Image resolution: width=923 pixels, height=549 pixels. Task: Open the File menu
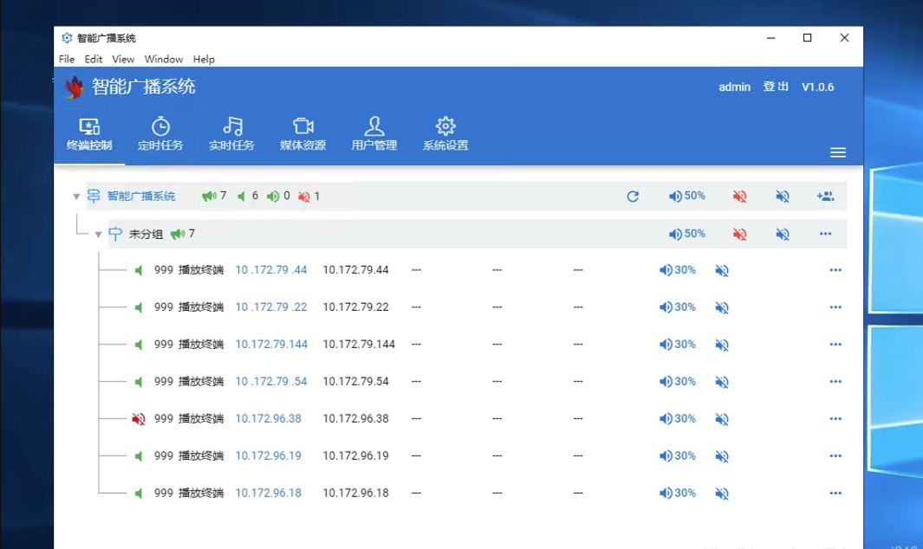click(67, 59)
